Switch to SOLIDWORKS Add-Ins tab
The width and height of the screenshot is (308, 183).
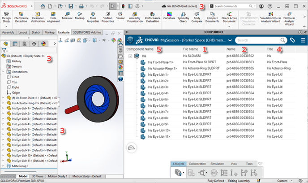87,32
